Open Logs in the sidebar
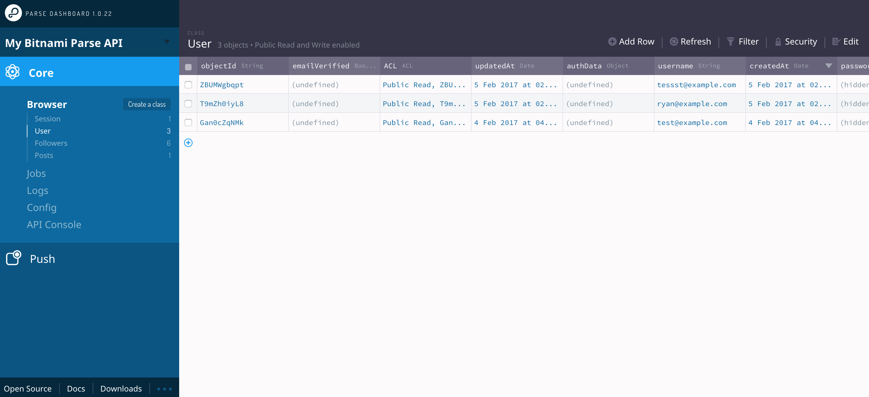 pyautogui.click(x=37, y=190)
